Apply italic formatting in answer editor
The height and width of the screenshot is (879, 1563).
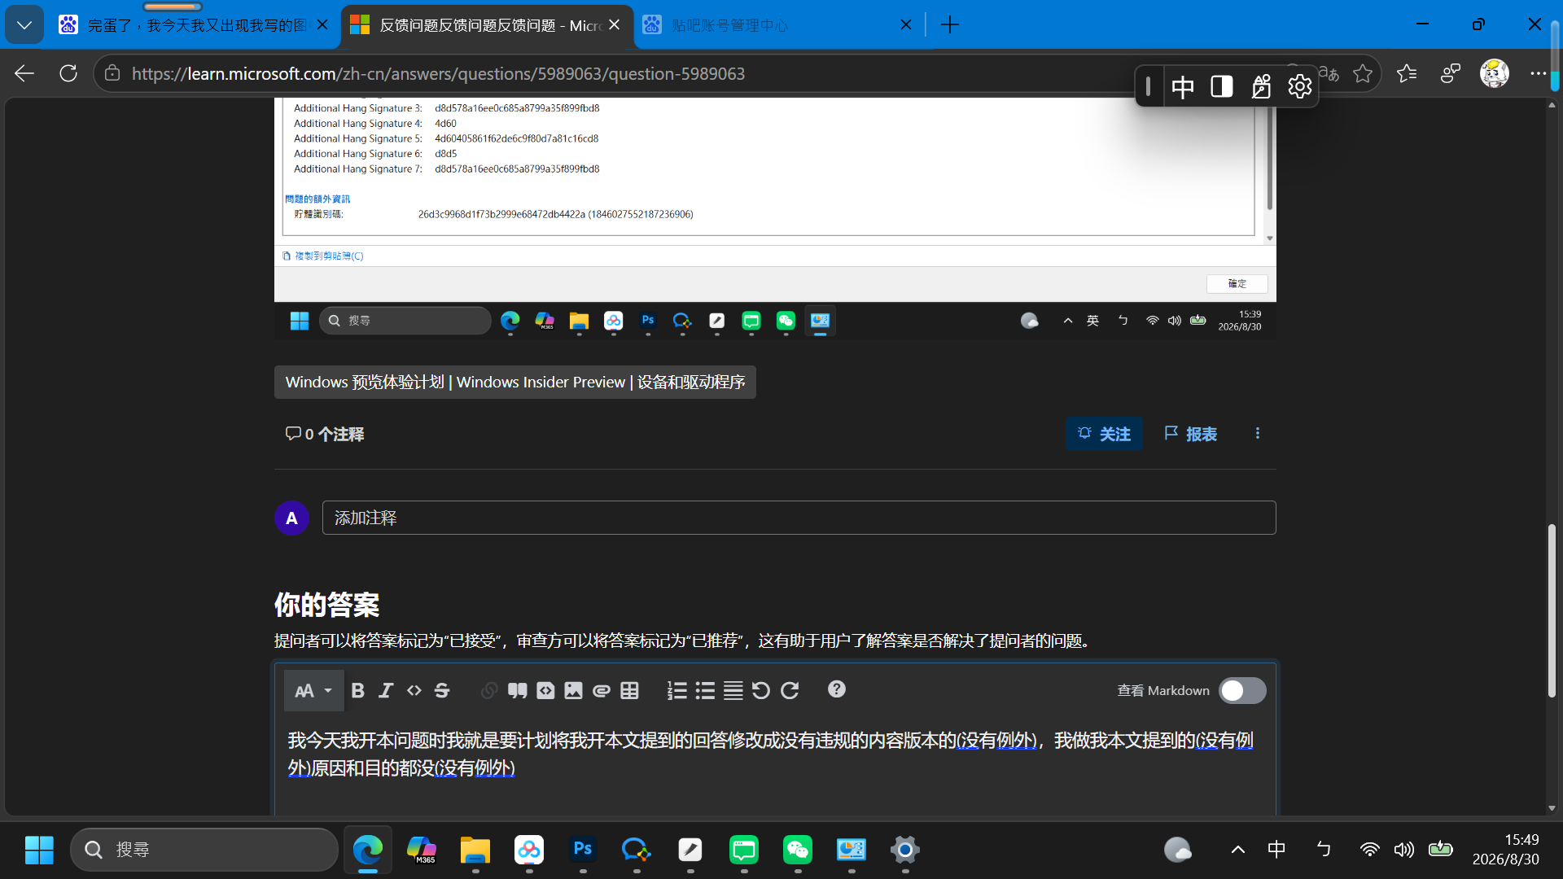click(x=386, y=690)
